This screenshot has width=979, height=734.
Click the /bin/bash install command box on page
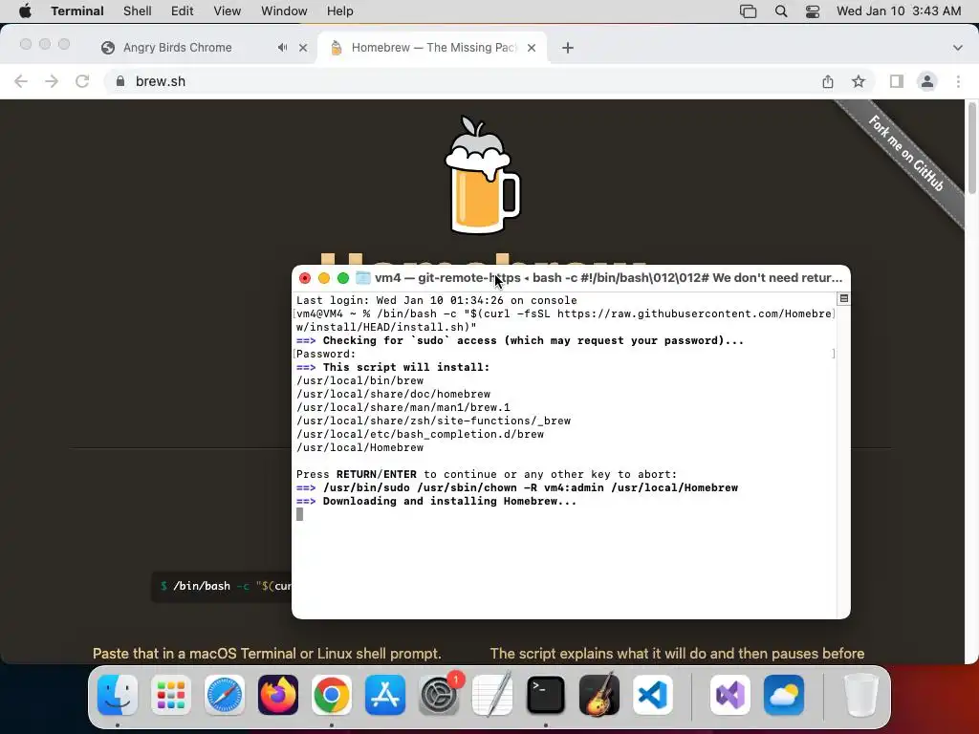coord(222,586)
